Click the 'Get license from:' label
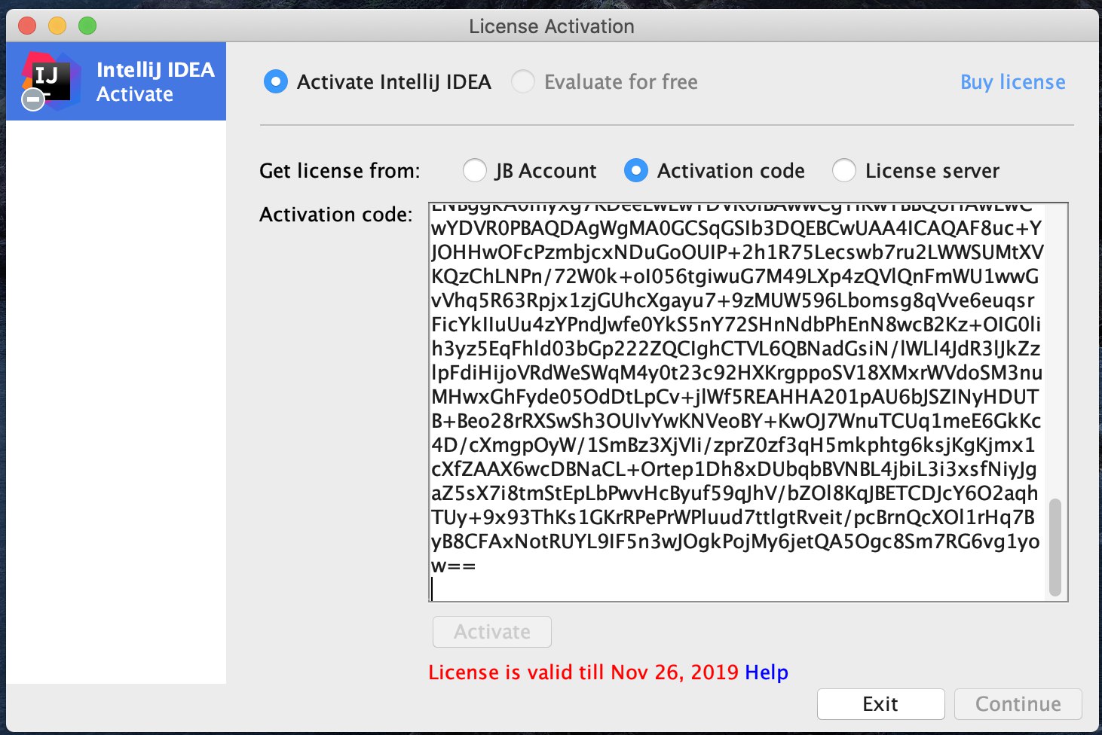This screenshot has height=735, width=1102. tap(340, 170)
